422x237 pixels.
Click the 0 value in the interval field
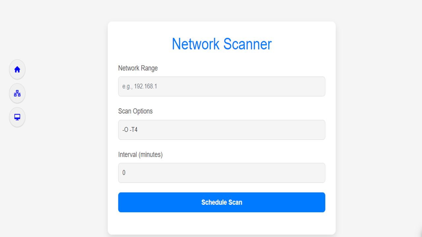coord(124,173)
